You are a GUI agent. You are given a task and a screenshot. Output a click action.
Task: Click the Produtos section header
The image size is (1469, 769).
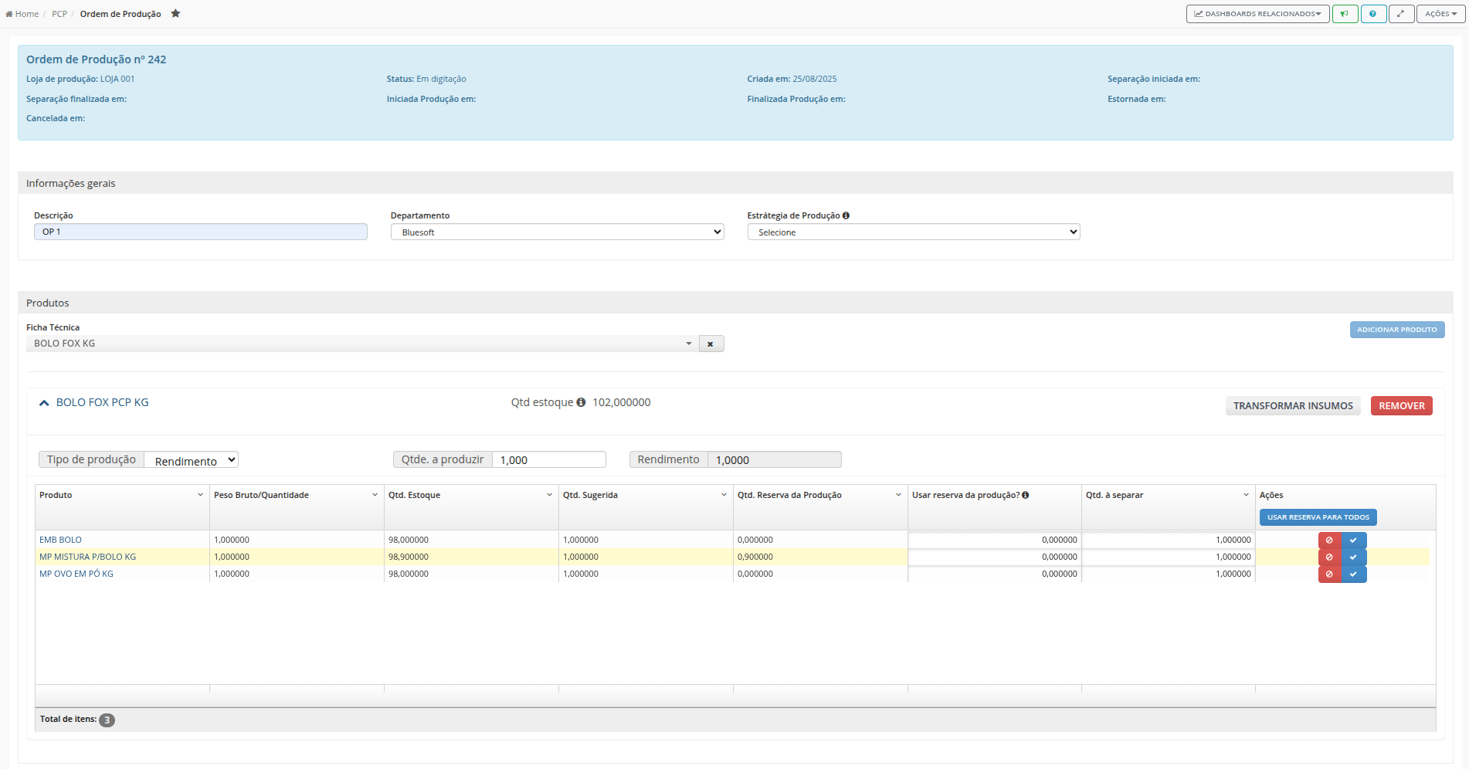[735, 303]
